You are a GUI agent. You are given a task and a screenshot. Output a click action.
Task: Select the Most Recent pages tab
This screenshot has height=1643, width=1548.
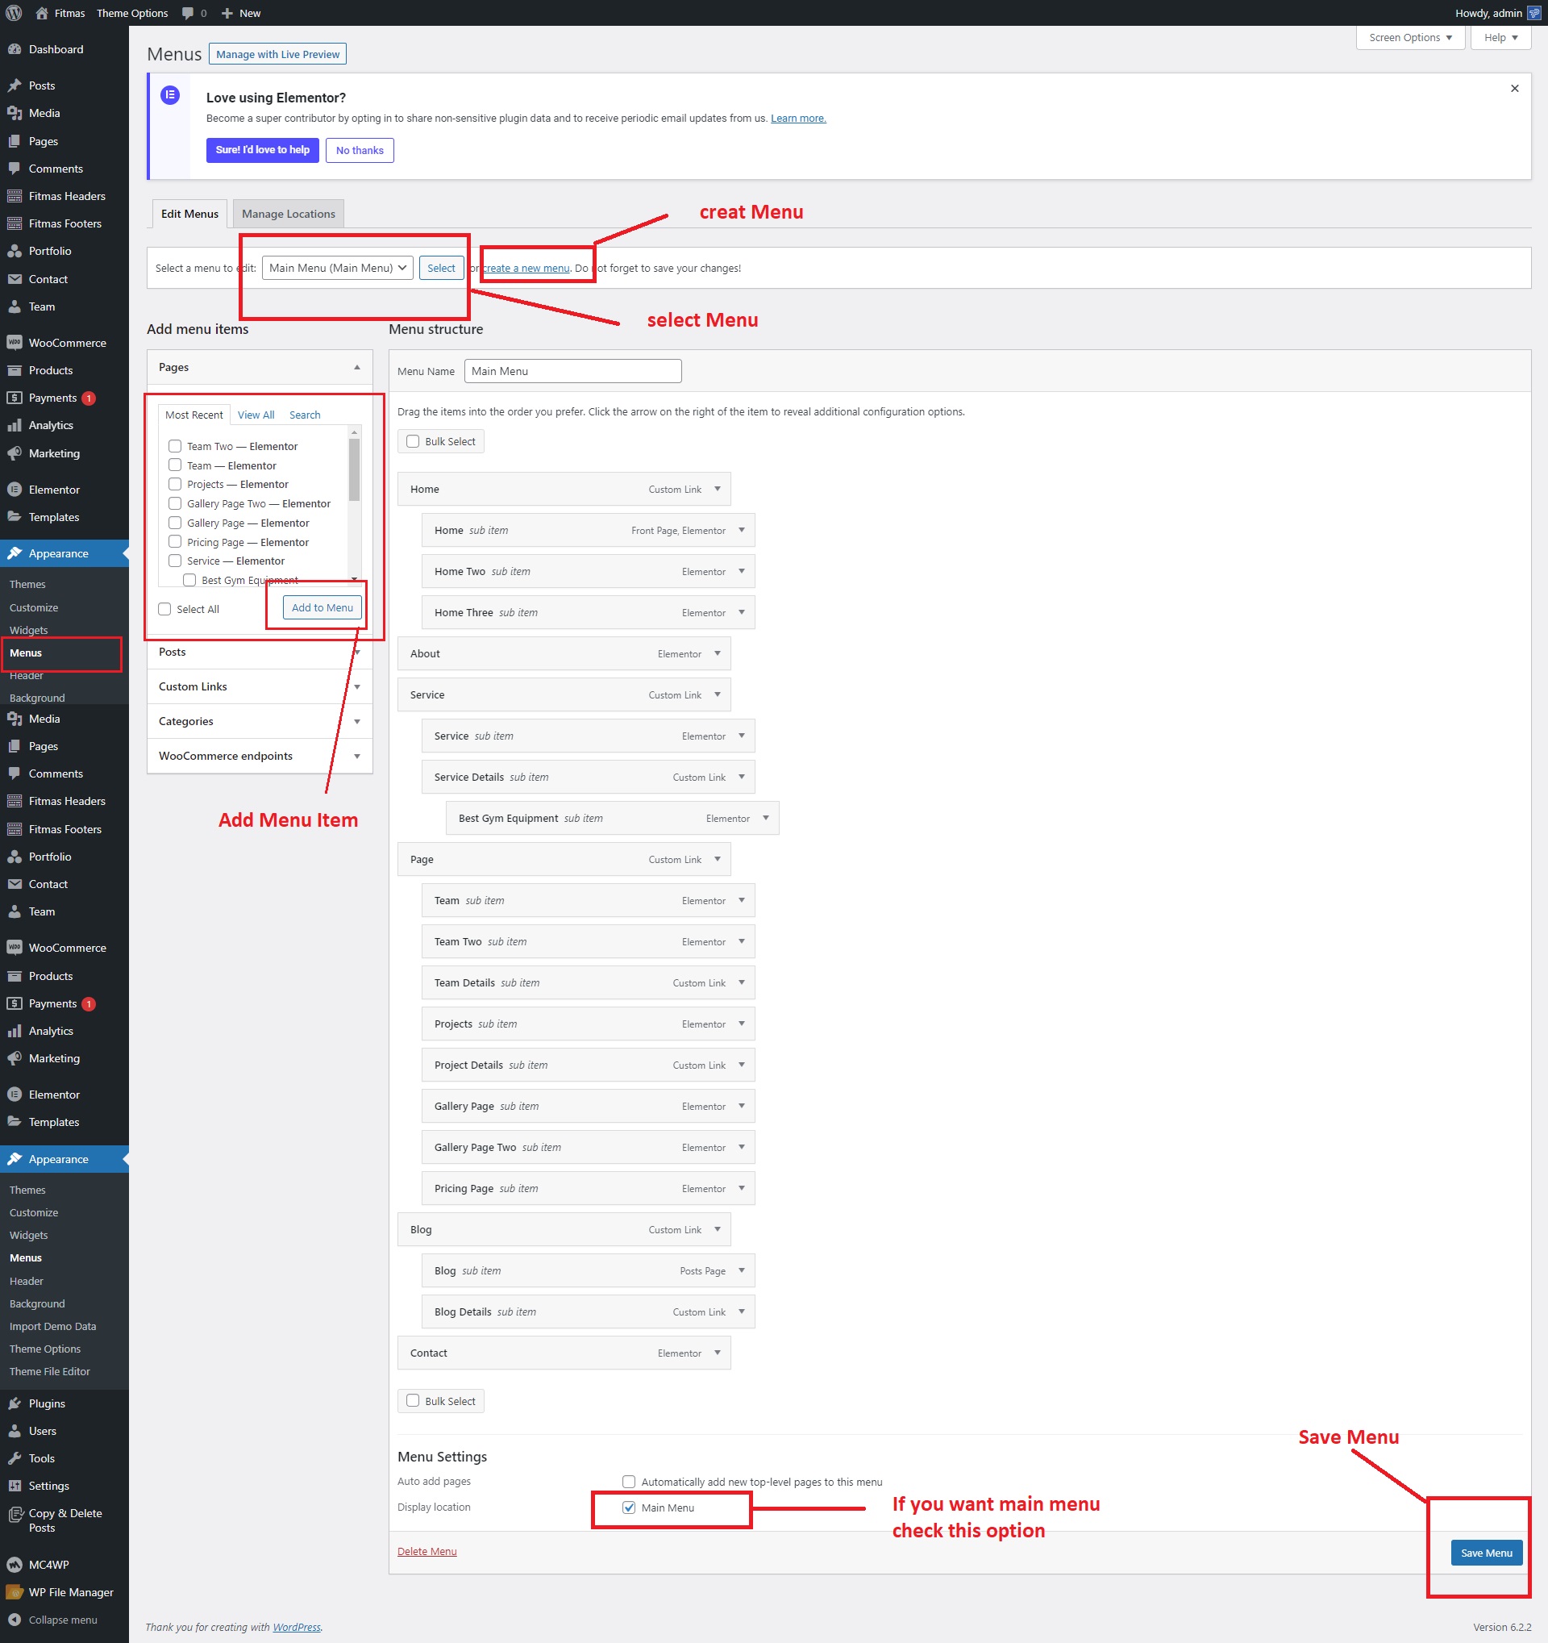pyautogui.click(x=194, y=415)
